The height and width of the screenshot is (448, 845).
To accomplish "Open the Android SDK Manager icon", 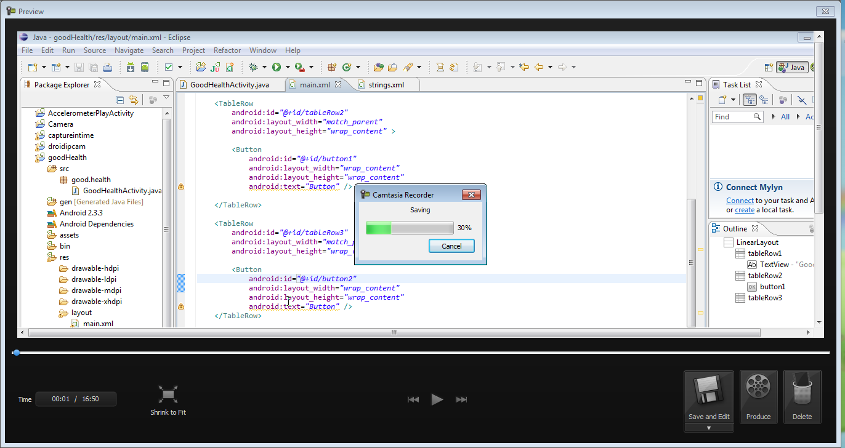I will 131,67.
